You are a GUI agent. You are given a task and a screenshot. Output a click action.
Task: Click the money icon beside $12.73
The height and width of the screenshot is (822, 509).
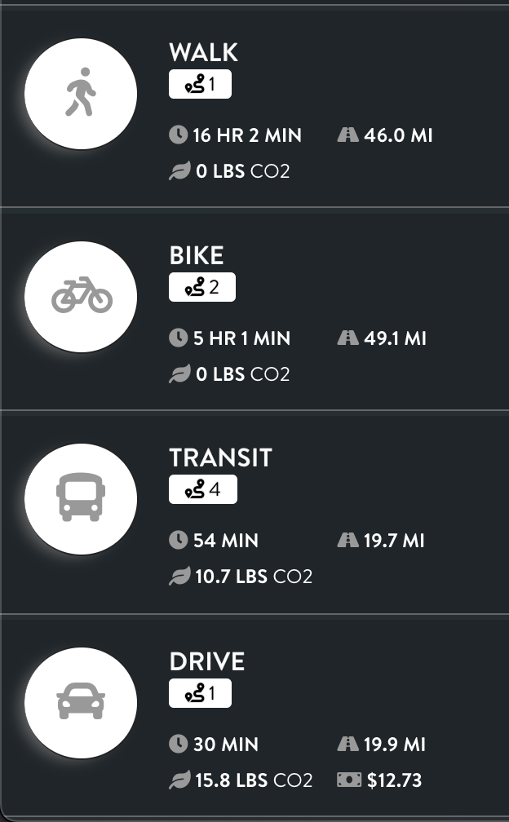[349, 780]
